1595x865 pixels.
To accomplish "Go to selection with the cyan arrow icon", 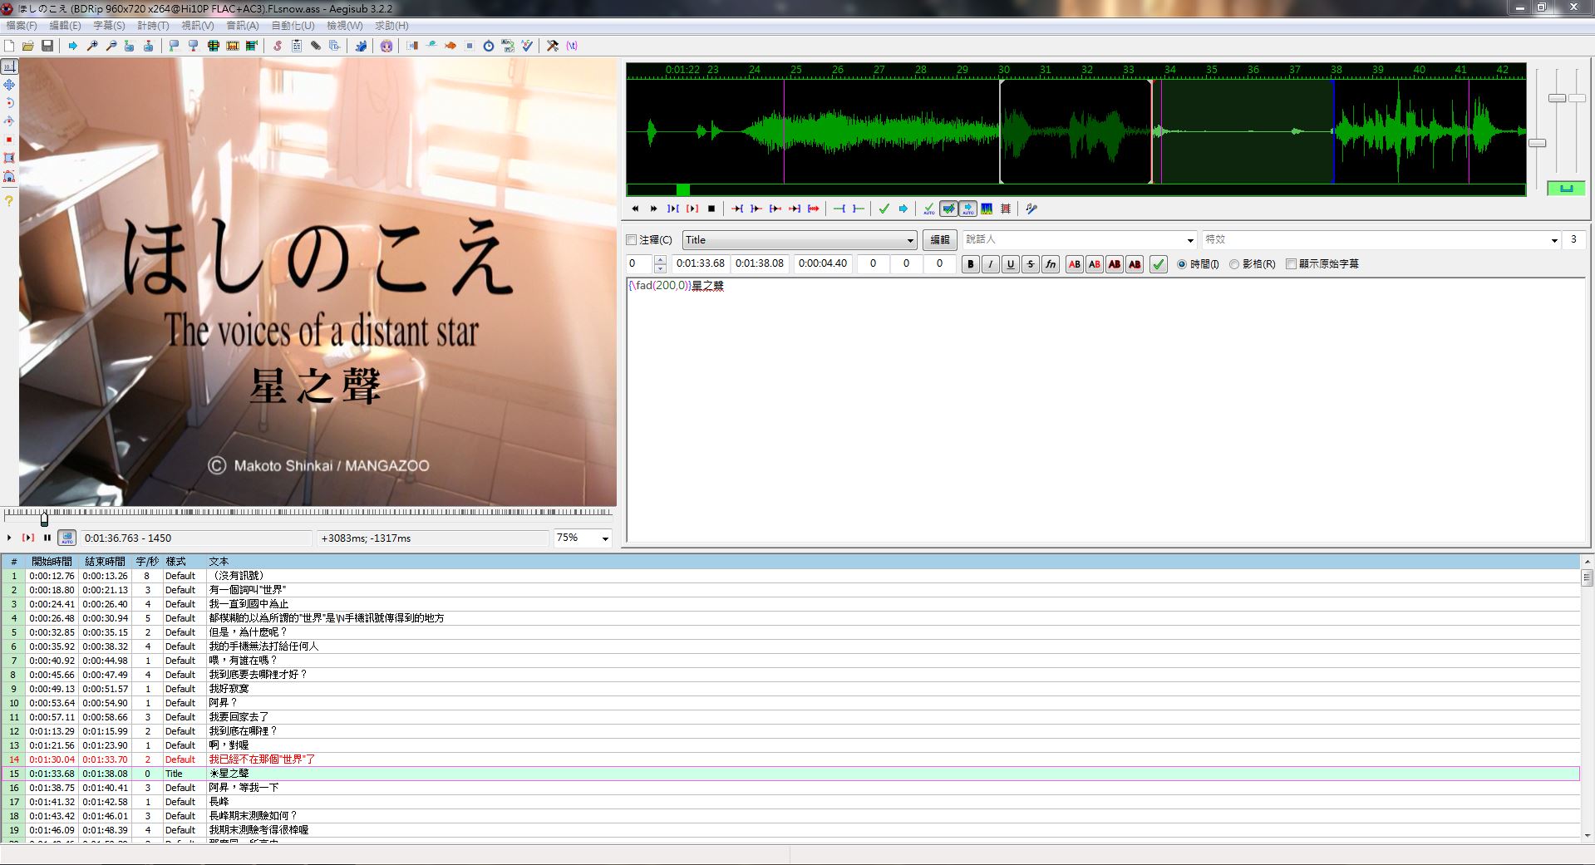I will click(x=903, y=209).
